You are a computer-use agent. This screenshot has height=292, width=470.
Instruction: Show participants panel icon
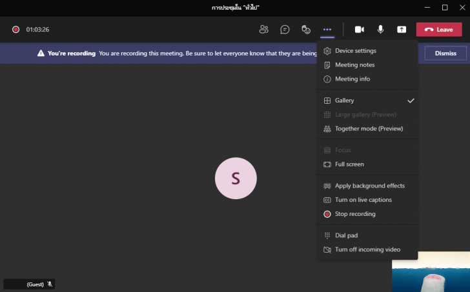coord(264,29)
